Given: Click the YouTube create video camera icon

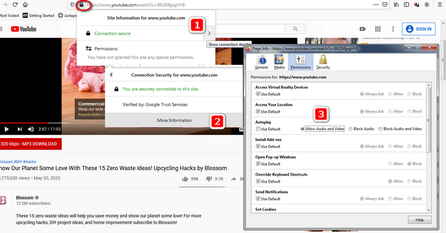Looking at the screenshot, I should pos(362,29).
